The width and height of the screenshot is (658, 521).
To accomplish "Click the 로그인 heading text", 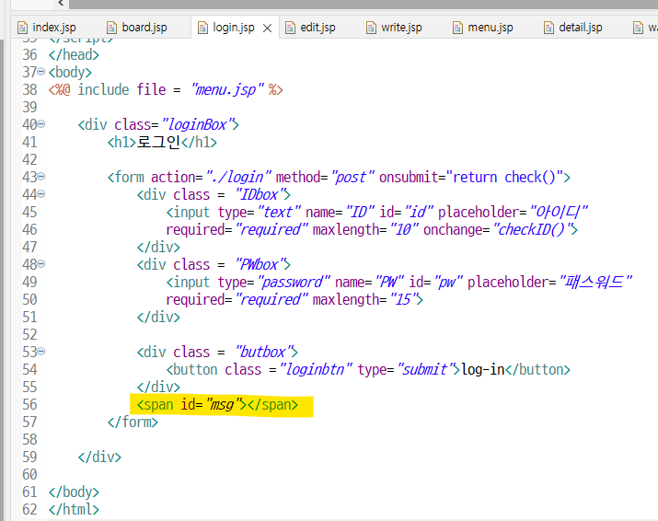I will [x=158, y=143].
